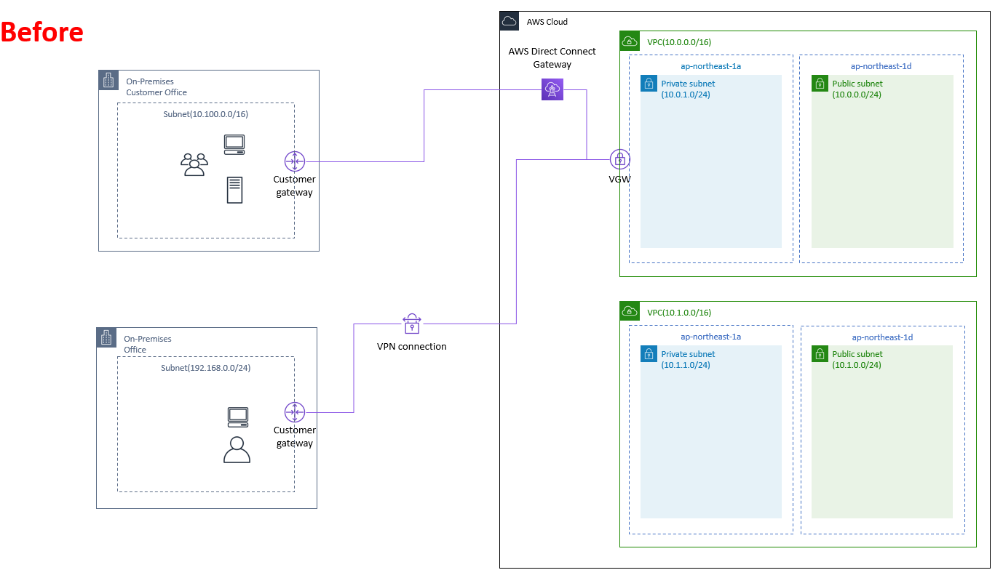
Task: Select the lock icon of public subnet 10.1.0.0/24
Action: tap(820, 354)
